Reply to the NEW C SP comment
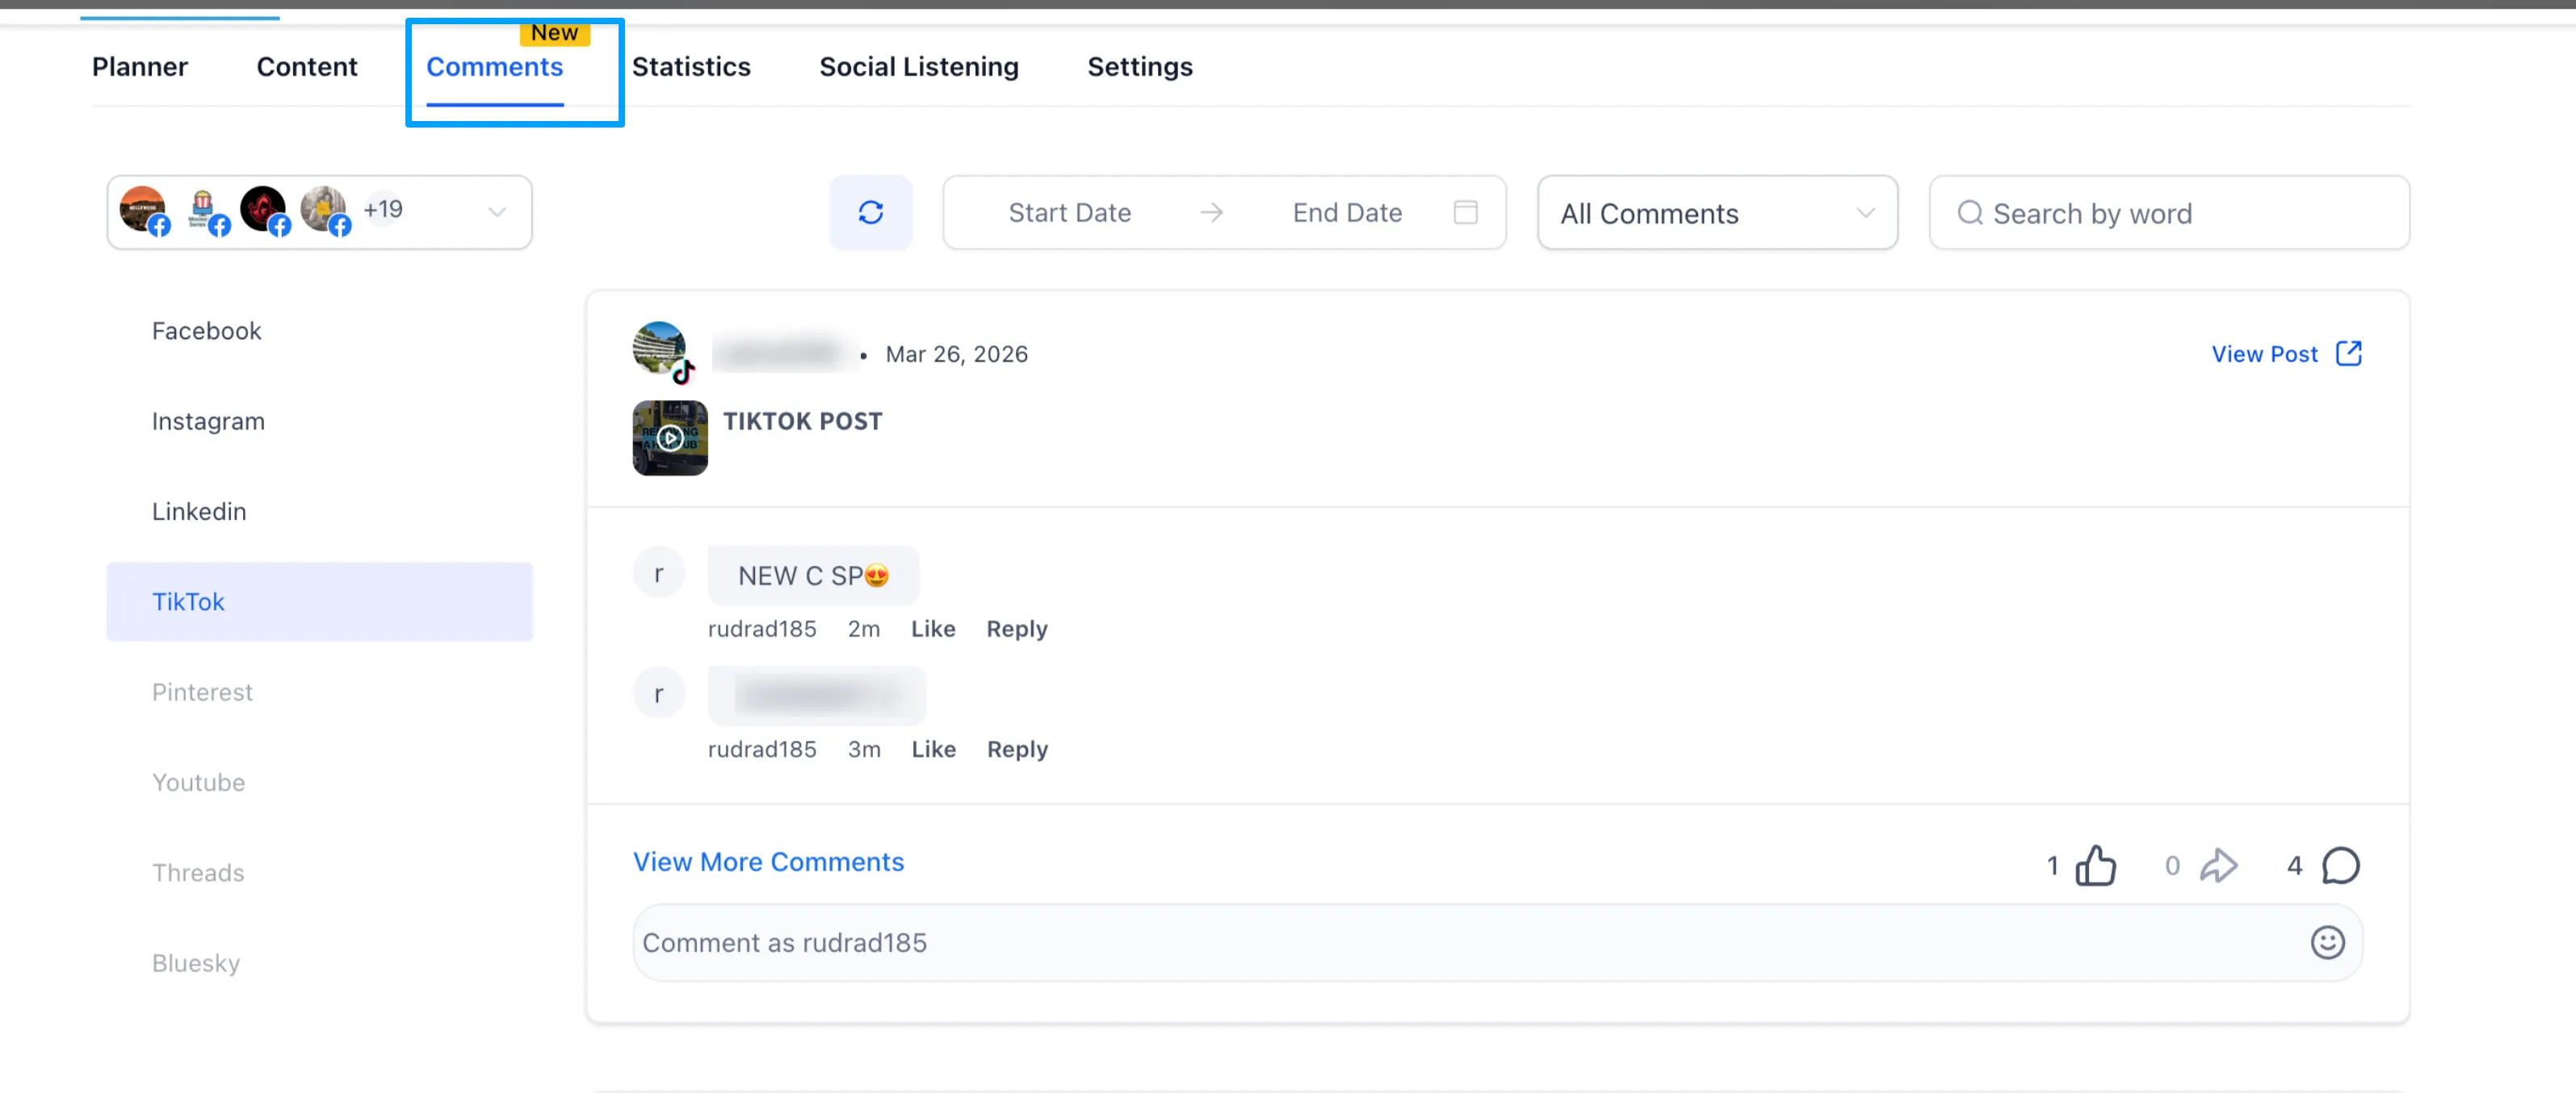2576x1093 pixels. click(1016, 628)
